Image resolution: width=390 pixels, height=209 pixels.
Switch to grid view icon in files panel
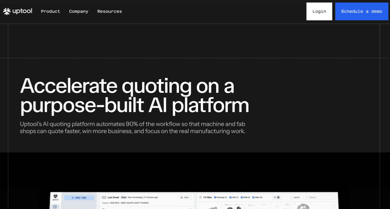(x=277, y=197)
